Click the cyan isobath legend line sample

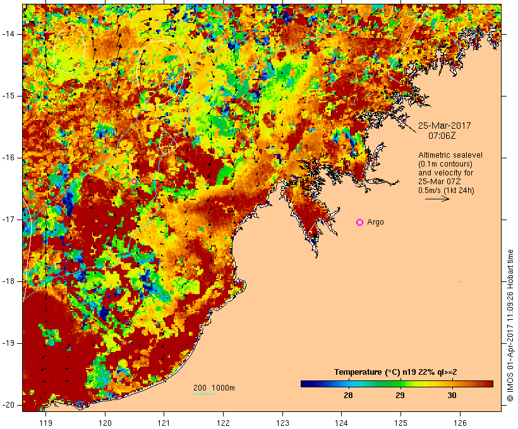pyautogui.click(x=204, y=394)
